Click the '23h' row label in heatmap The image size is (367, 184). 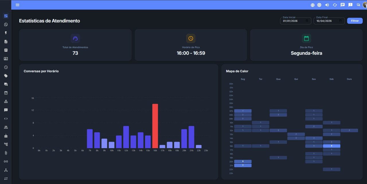[231, 173]
